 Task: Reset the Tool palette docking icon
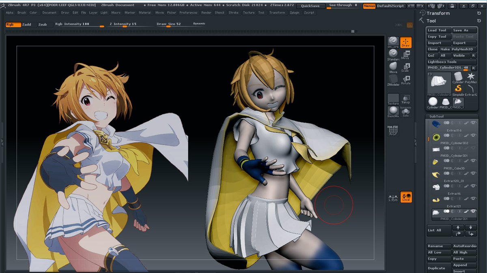tap(479, 21)
